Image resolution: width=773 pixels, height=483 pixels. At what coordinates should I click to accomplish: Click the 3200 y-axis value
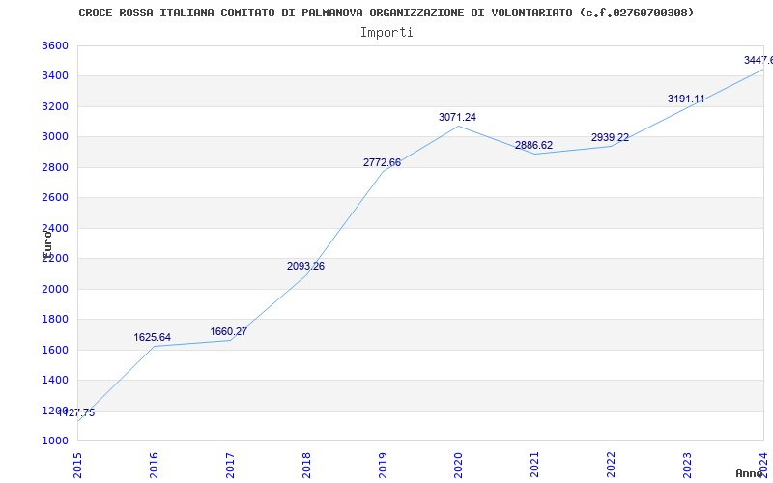[55, 106]
